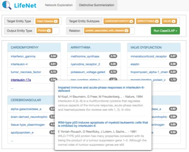Viewport: 189px width, 152px height.
Task: Click the 3.65 score badge
Action: (x=173, y=125)
